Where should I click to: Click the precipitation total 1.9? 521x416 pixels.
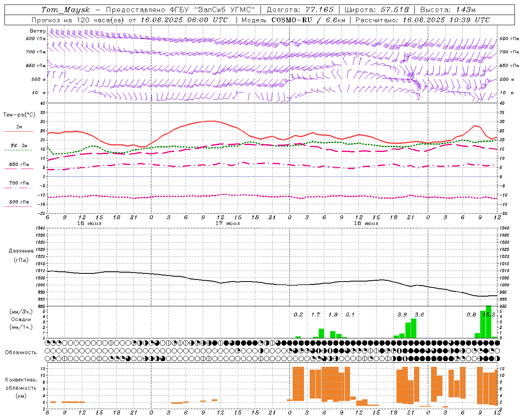click(333, 314)
